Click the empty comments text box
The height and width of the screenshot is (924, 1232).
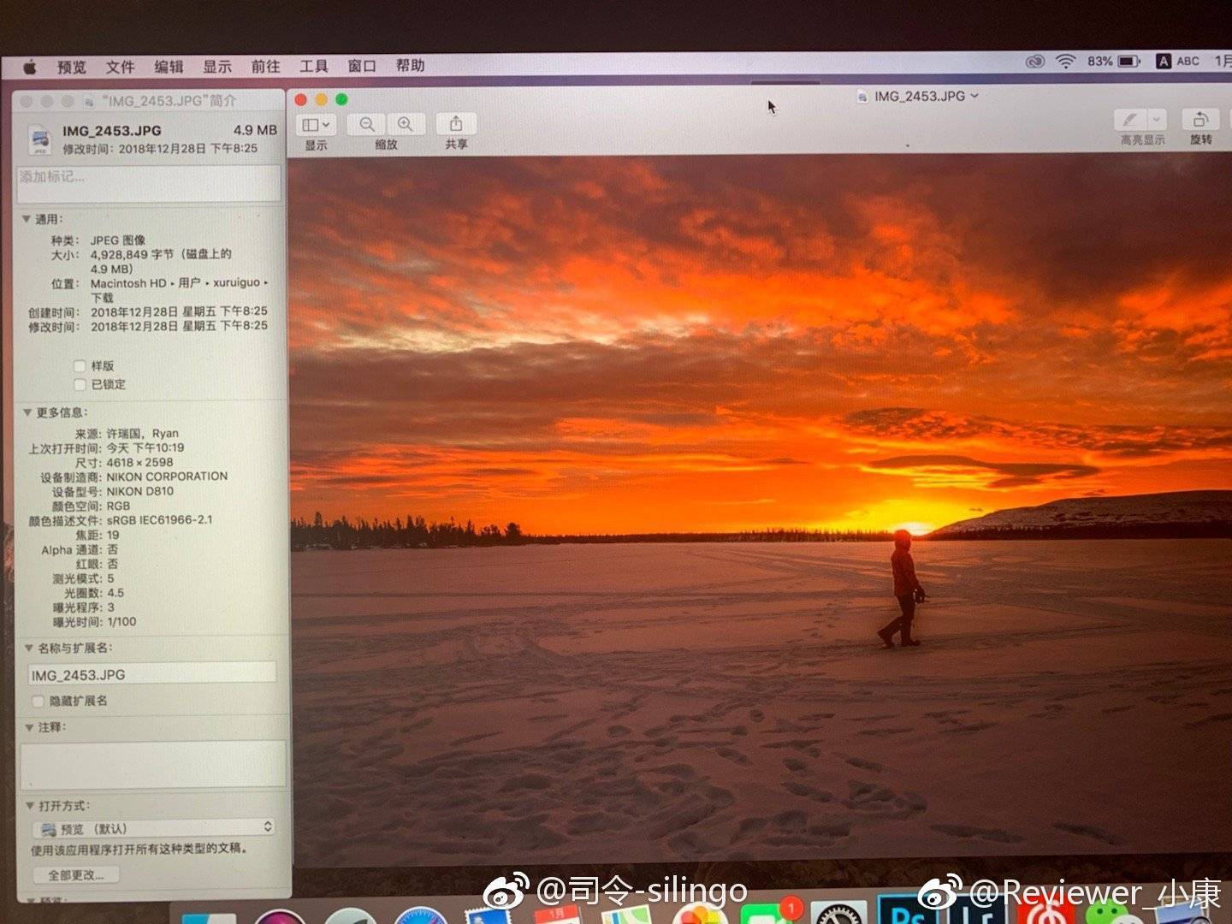[x=153, y=764]
